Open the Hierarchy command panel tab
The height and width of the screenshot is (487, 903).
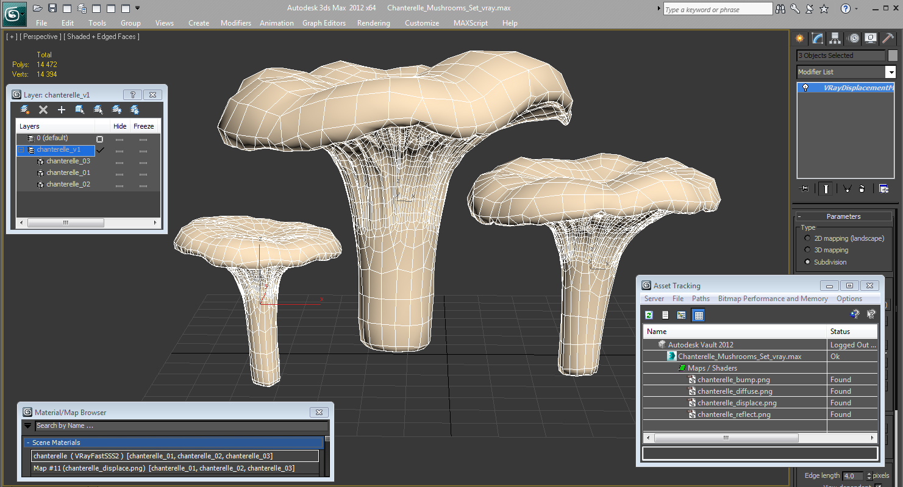835,38
